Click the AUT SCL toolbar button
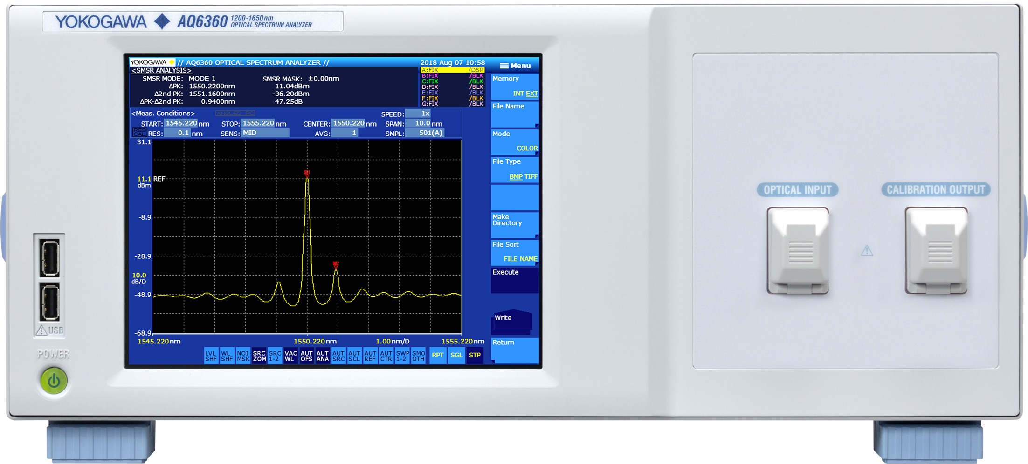The height and width of the screenshot is (464, 1028). coord(354,356)
